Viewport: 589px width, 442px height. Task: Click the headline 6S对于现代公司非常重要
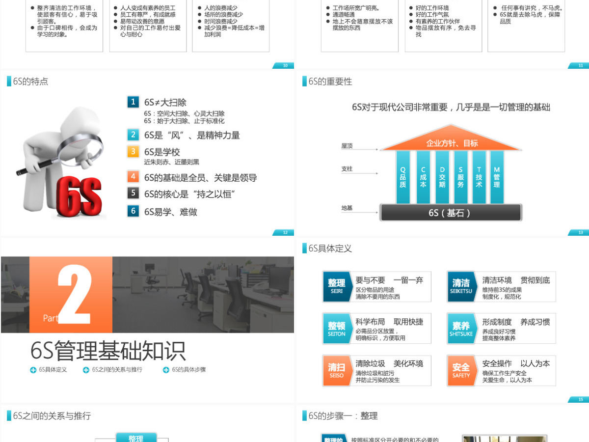point(451,107)
